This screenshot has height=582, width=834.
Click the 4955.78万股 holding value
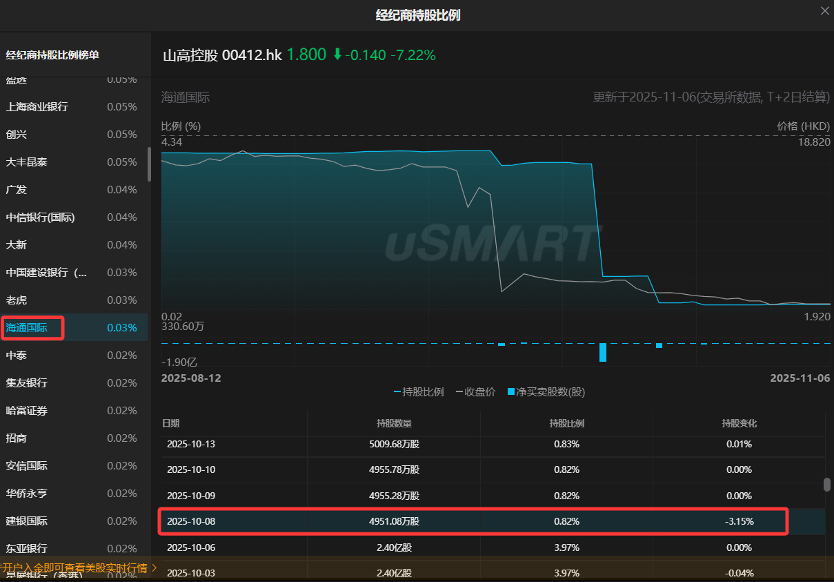(394, 469)
